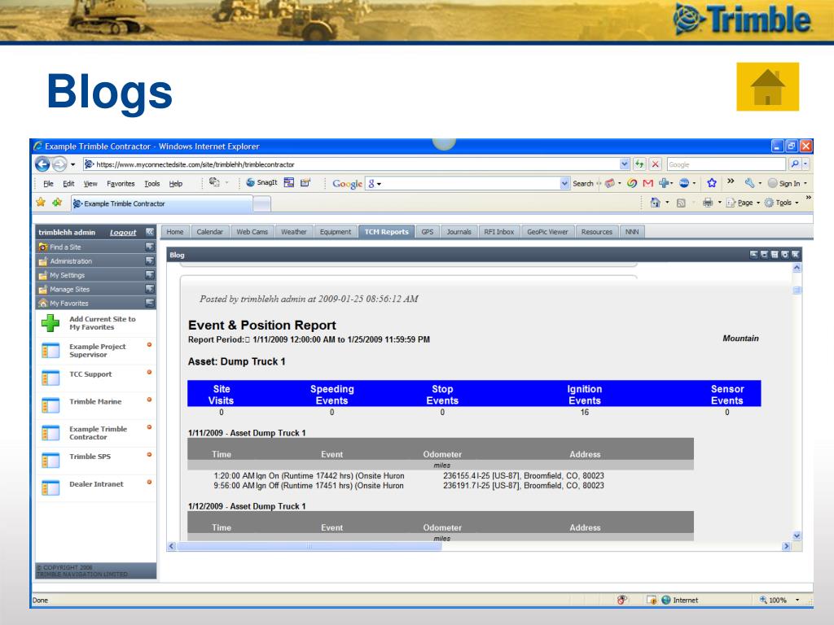Click the Blog panel scroll down arrow
The width and height of the screenshot is (834, 625).
pos(797,535)
